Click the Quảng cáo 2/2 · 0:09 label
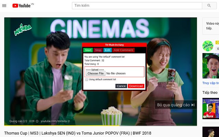The width and height of the screenshot is (219, 137). (x=22, y=121)
